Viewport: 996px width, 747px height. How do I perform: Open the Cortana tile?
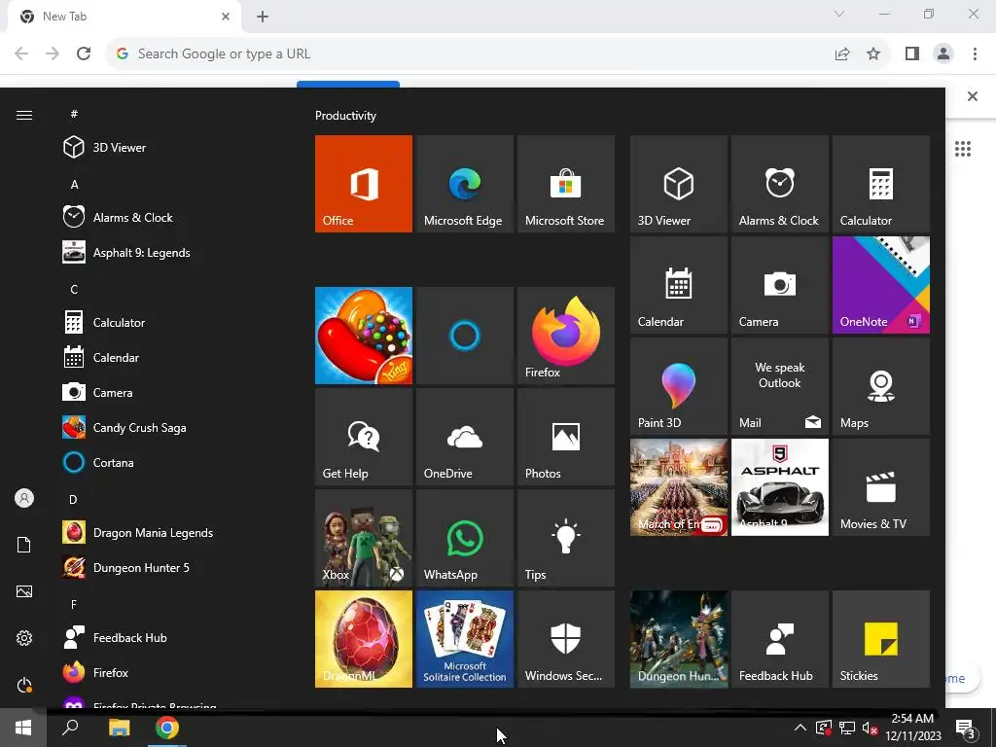click(x=464, y=336)
